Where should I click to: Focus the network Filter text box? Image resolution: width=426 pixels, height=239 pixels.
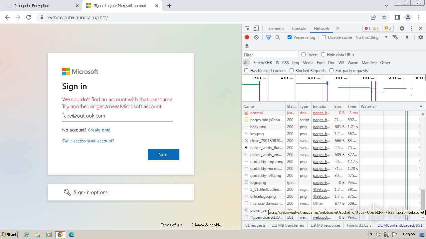click(270, 55)
